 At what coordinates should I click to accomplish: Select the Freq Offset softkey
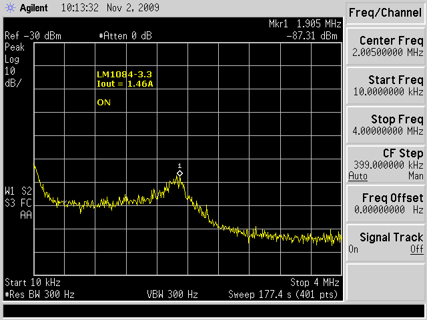[386, 204]
